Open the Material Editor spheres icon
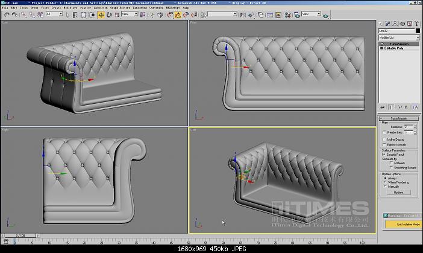Image resolution: width=423 pixels, height=253 pixels. click(287, 15)
